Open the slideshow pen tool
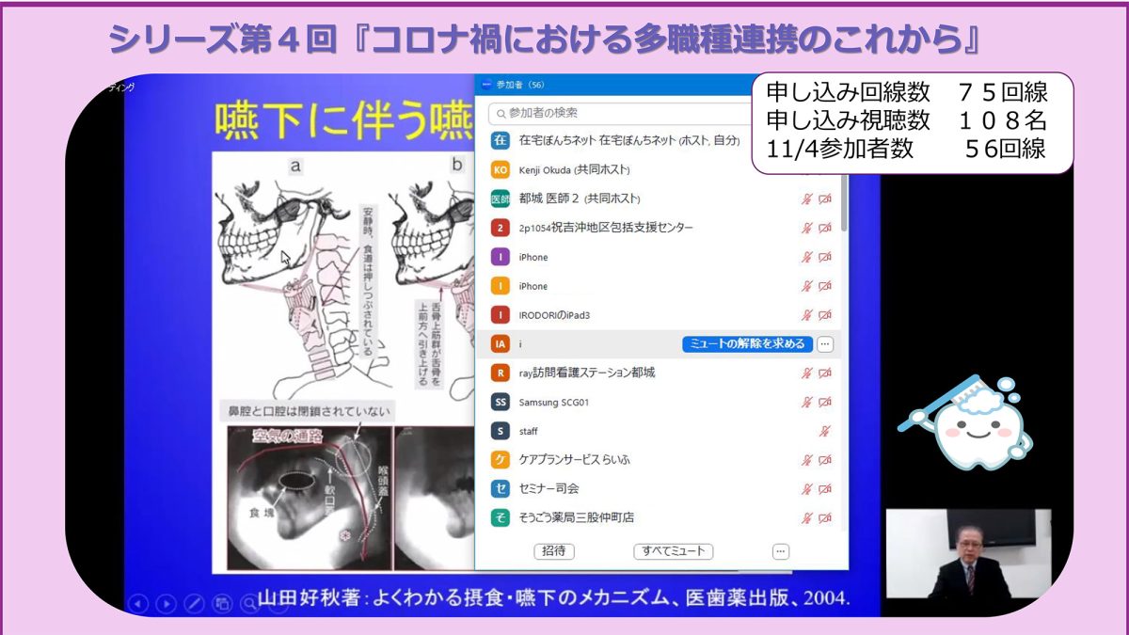This screenshot has width=1129, height=635. click(x=194, y=603)
